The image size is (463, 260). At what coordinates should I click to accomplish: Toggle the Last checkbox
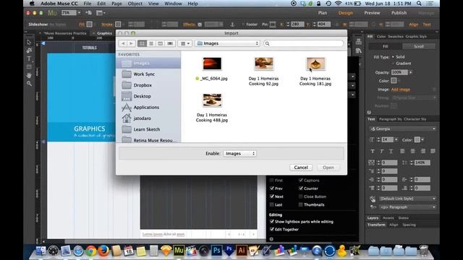[x=272, y=204]
